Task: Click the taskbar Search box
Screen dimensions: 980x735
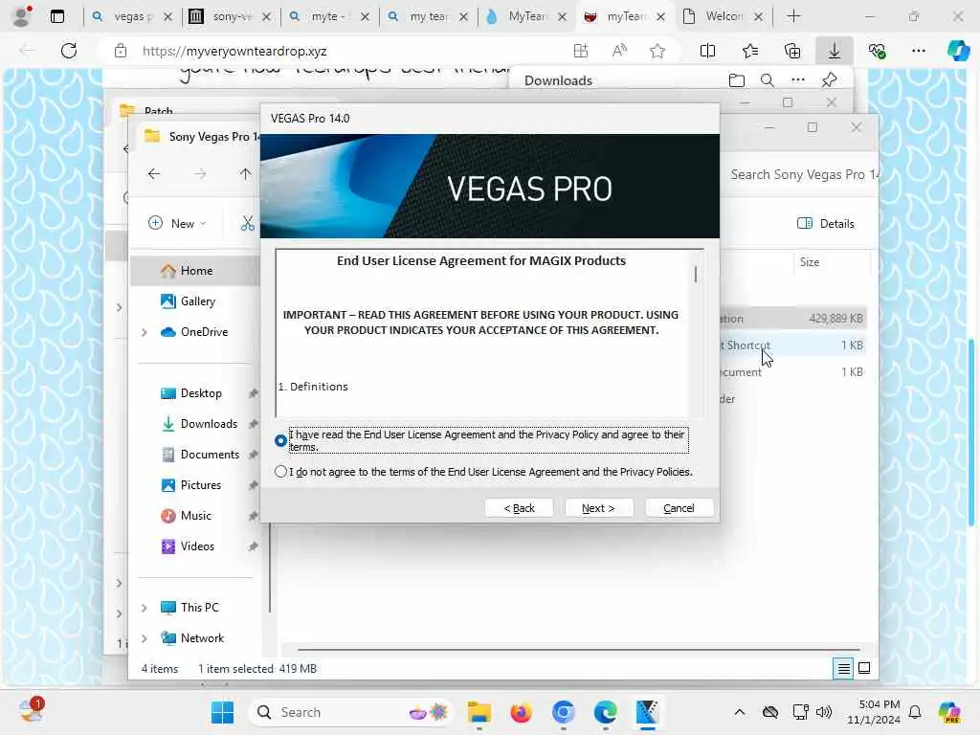Action: (353, 712)
